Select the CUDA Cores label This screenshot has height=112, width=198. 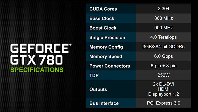coord(103,9)
